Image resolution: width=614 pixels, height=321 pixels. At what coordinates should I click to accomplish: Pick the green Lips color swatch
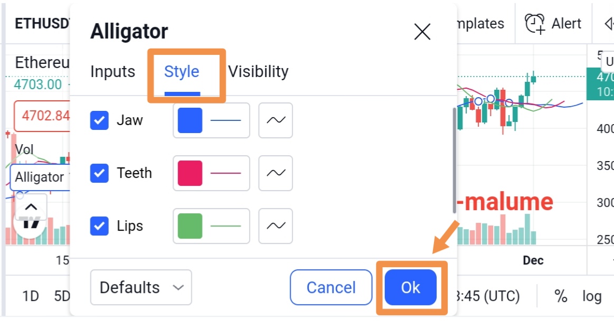(x=190, y=226)
